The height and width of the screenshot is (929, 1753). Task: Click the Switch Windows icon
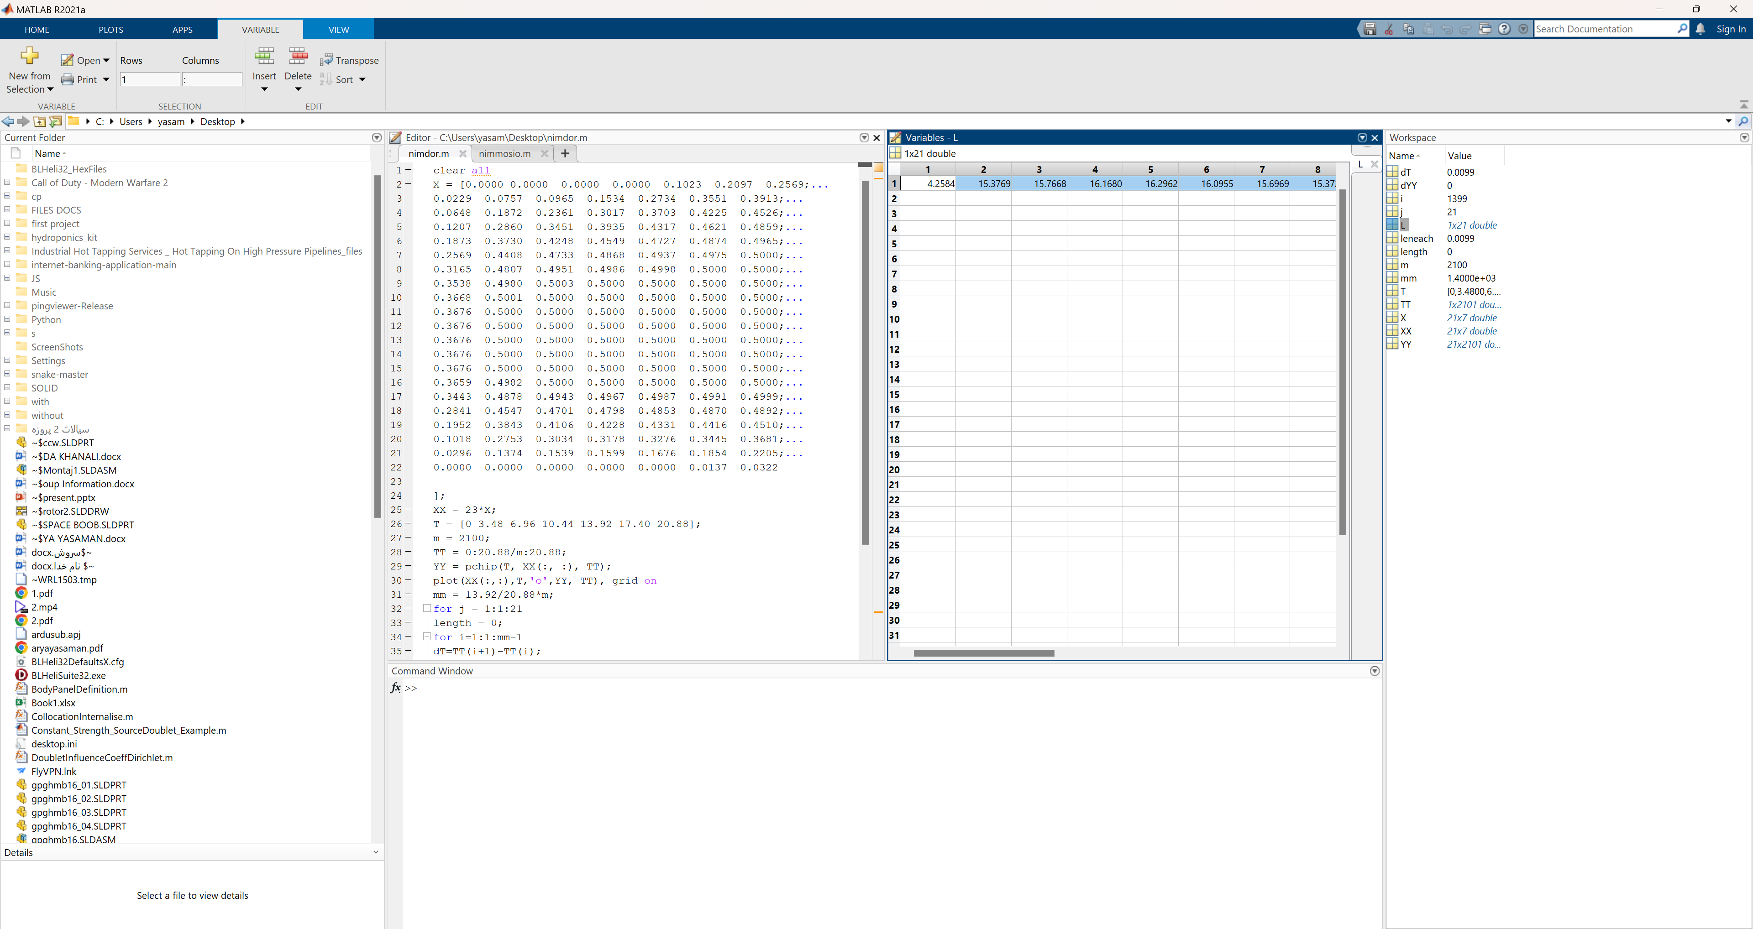[x=1485, y=29]
